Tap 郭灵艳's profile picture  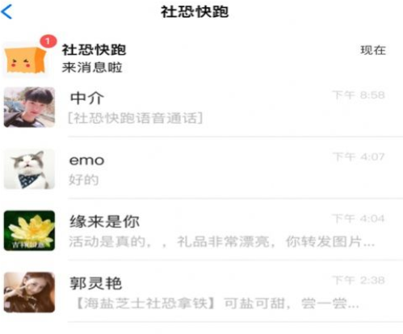click(29, 292)
